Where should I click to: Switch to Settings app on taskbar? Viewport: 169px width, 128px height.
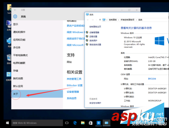tap(98, 123)
